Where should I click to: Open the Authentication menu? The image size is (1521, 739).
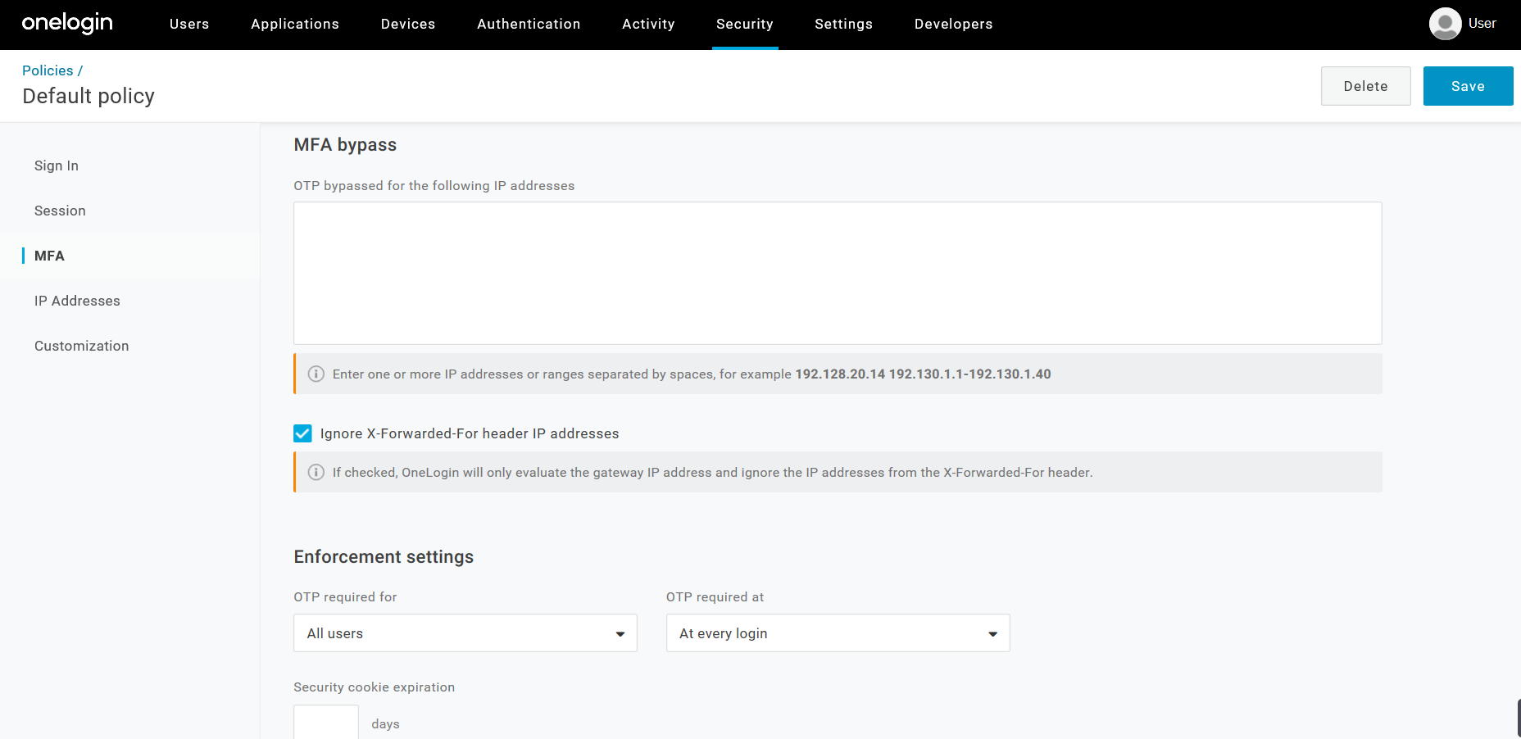pos(529,25)
